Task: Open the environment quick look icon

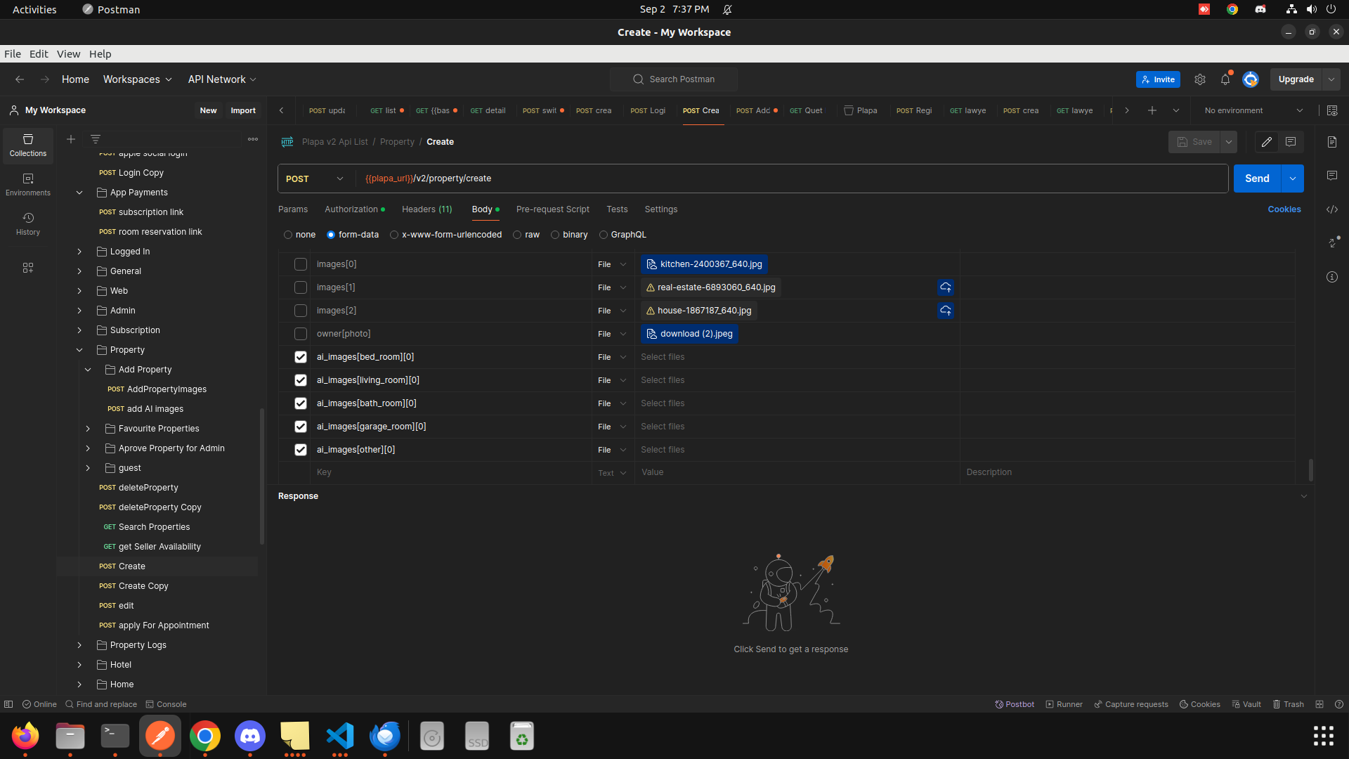Action: [1332, 110]
